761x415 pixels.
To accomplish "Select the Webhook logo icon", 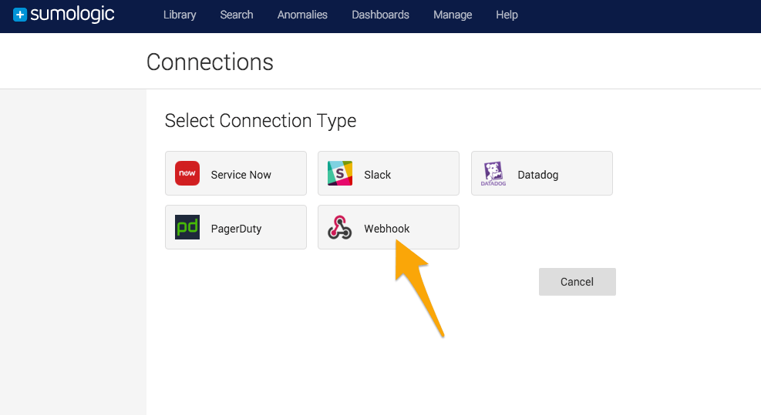I will [340, 227].
